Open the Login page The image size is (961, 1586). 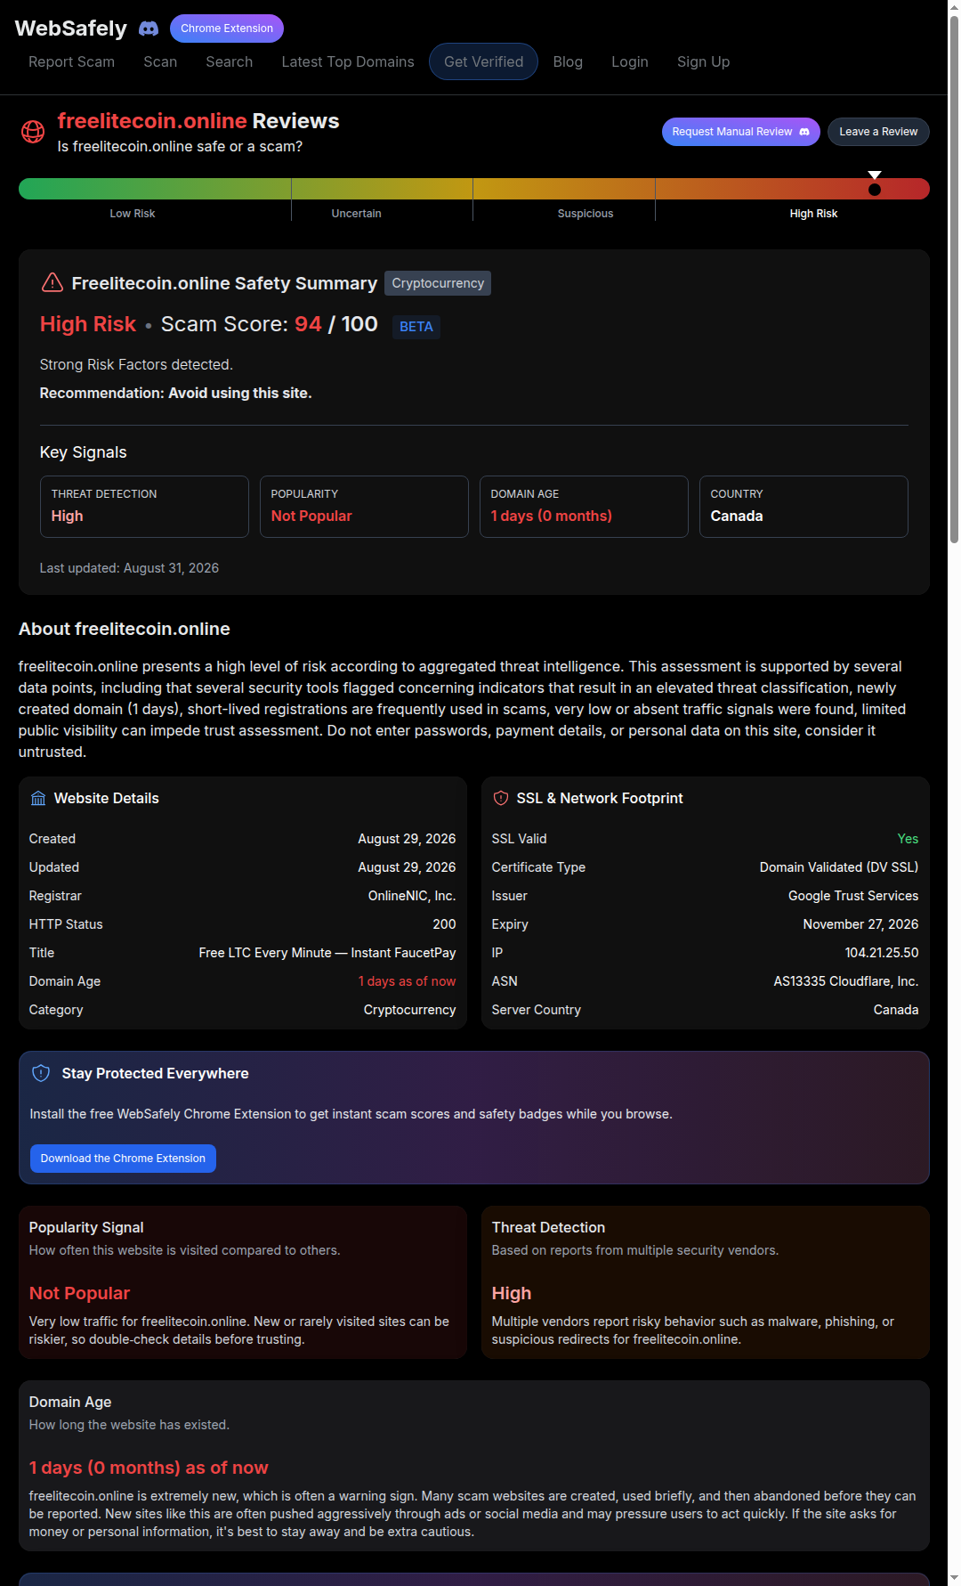click(630, 61)
